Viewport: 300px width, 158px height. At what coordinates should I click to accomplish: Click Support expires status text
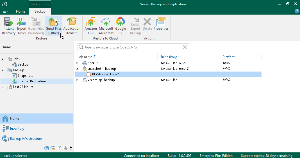click(x=267, y=156)
